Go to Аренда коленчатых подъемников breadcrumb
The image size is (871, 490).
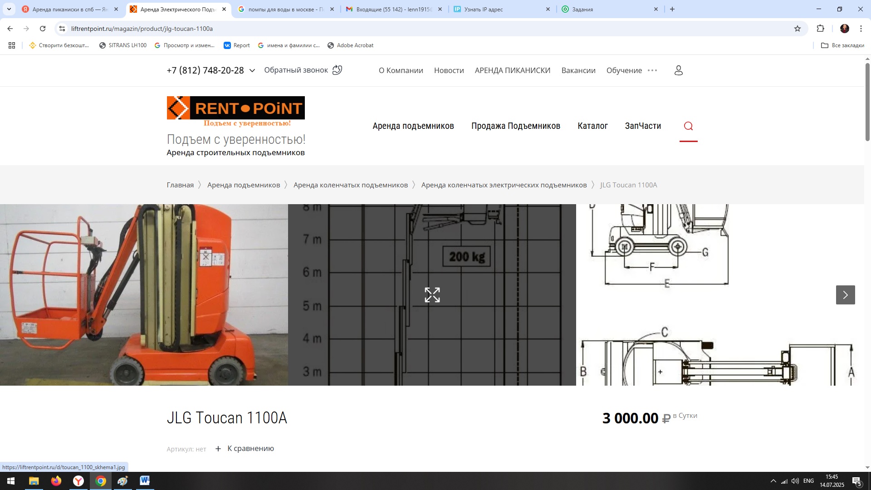350,185
